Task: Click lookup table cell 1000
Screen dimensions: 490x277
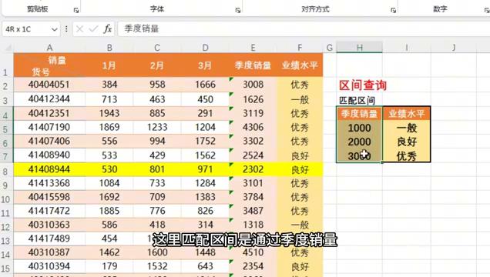Action: pos(359,128)
